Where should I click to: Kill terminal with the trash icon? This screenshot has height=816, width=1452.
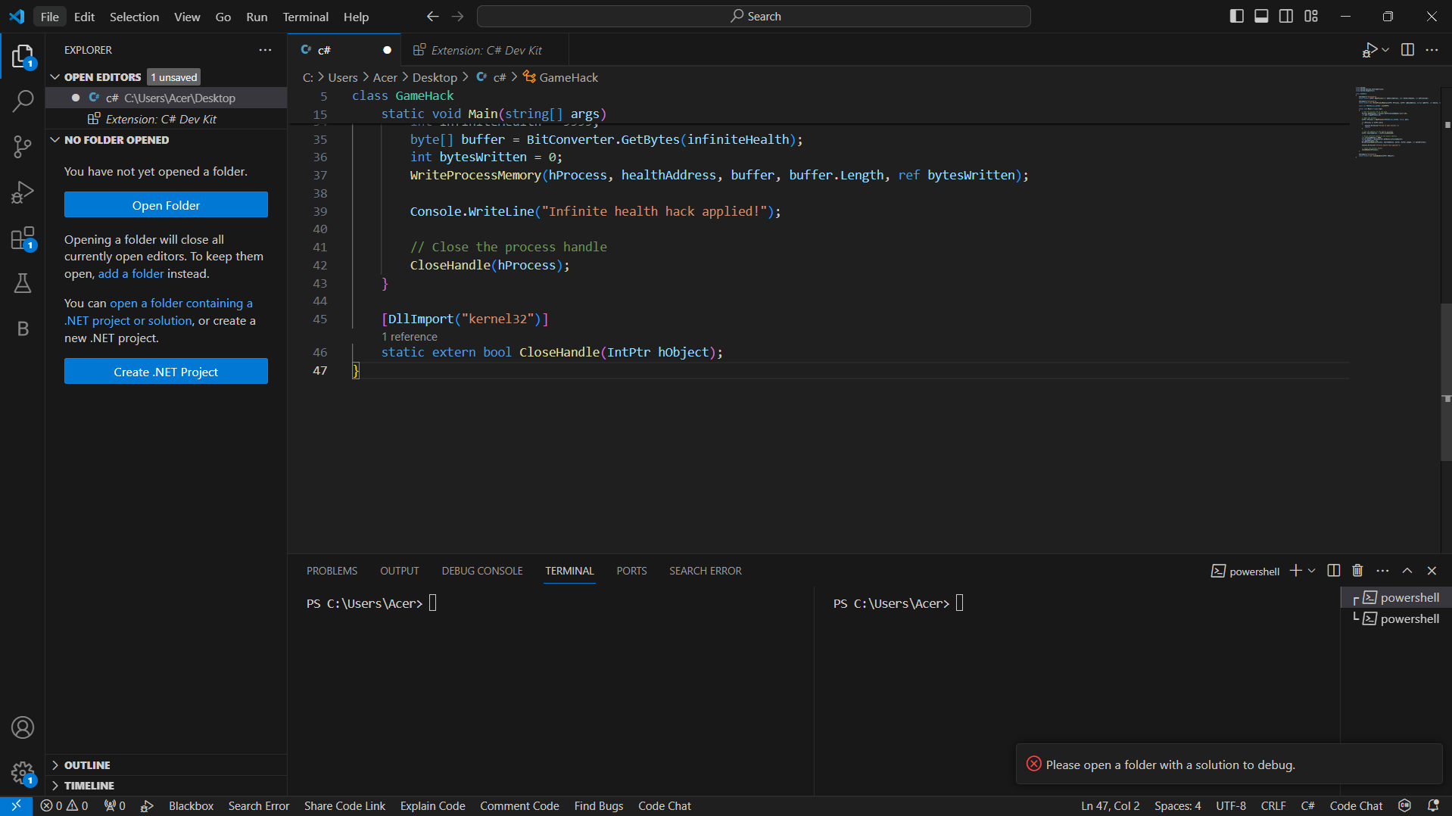click(1357, 571)
